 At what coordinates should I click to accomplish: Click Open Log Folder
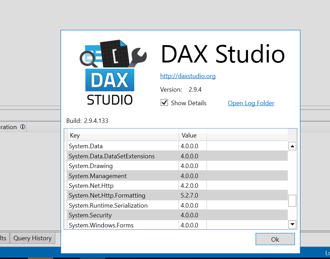pyautogui.click(x=251, y=103)
